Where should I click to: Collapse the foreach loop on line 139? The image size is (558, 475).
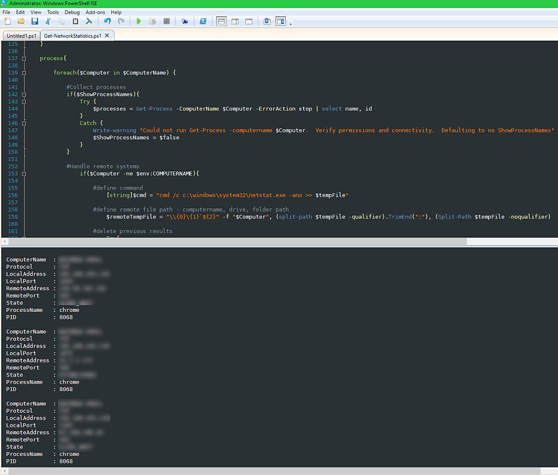(24, 72)
